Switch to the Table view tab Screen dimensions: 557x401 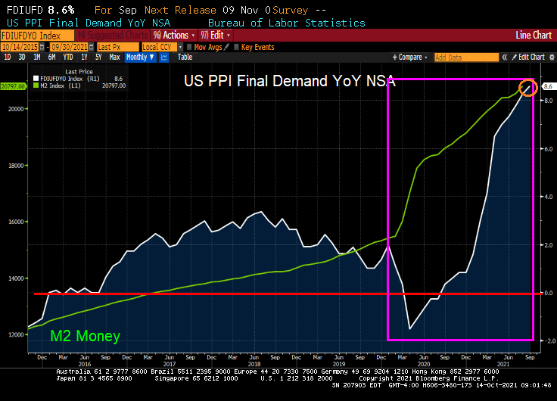[185, 57]
